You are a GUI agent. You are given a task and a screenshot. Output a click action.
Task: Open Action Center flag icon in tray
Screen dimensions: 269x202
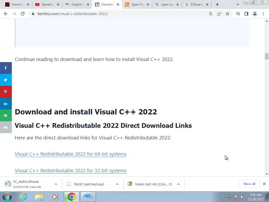[x=236, y=197]
